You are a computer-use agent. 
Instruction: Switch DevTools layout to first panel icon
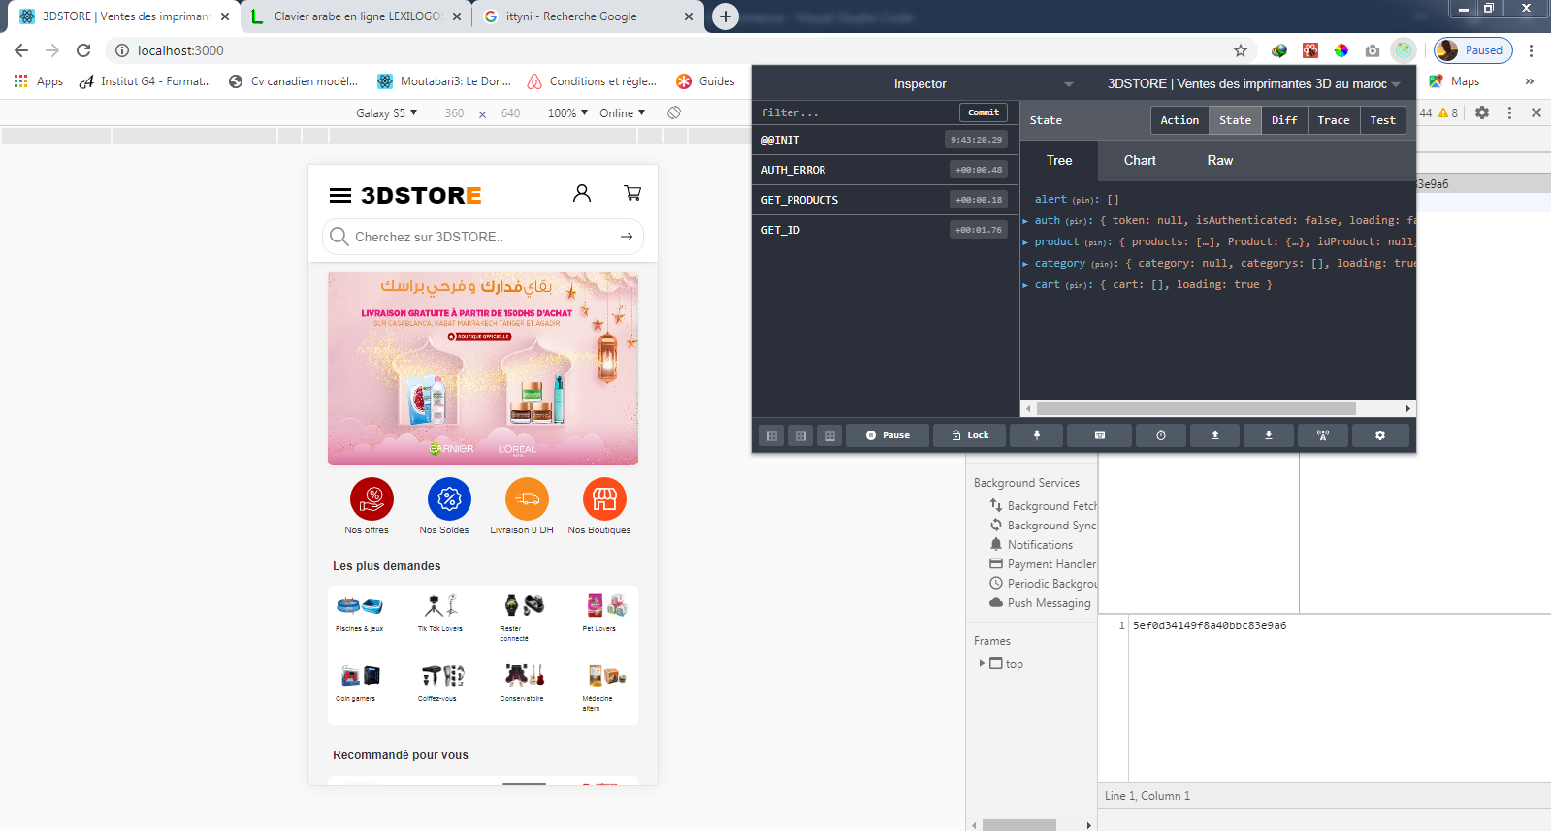[x=772, y=435]
